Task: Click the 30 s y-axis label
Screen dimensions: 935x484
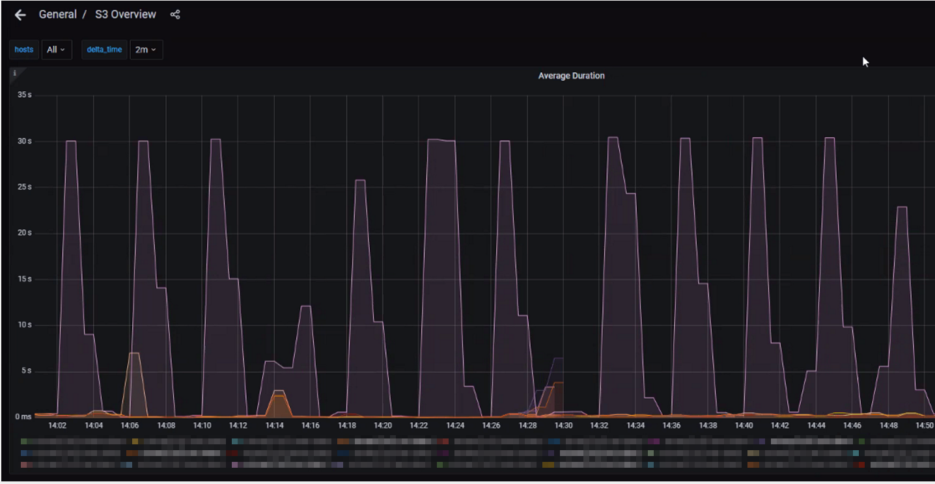Action: tap(24, 141)
